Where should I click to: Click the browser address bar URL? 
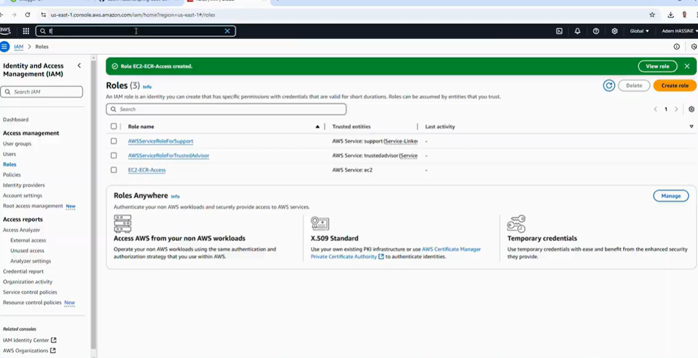pos(133,15)
